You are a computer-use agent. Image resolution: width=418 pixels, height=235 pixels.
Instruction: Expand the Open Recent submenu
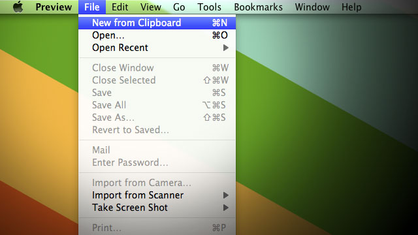pyautogui.click(x=157, y=48)
